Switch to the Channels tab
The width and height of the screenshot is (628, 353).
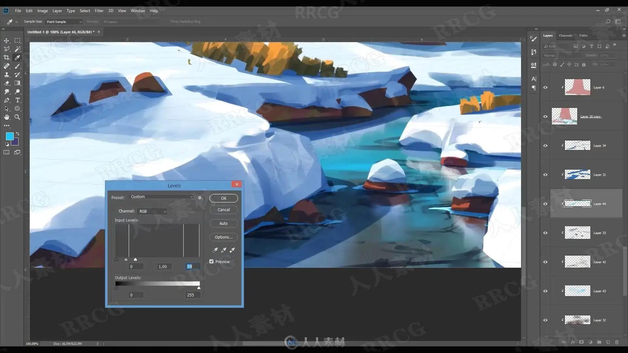click(x=566, y=35)
